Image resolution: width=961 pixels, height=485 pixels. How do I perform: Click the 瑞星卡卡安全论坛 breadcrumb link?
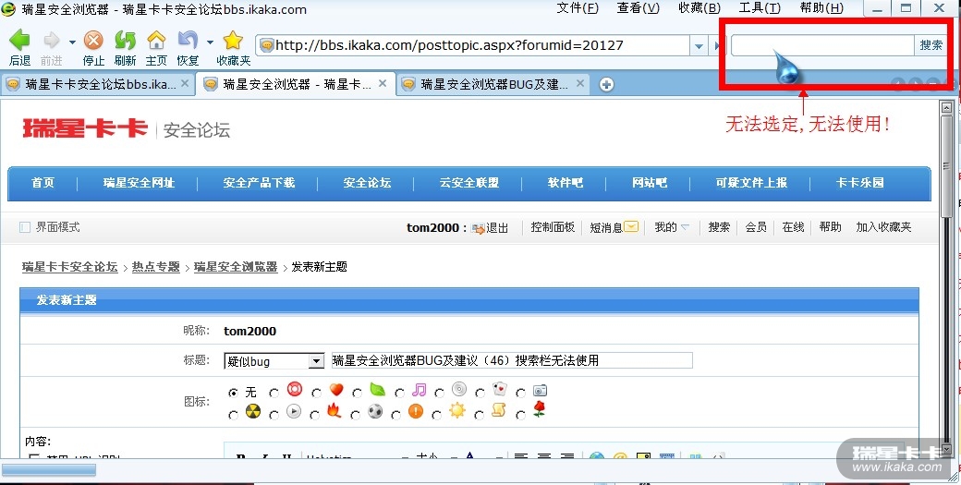pos(70,267)
